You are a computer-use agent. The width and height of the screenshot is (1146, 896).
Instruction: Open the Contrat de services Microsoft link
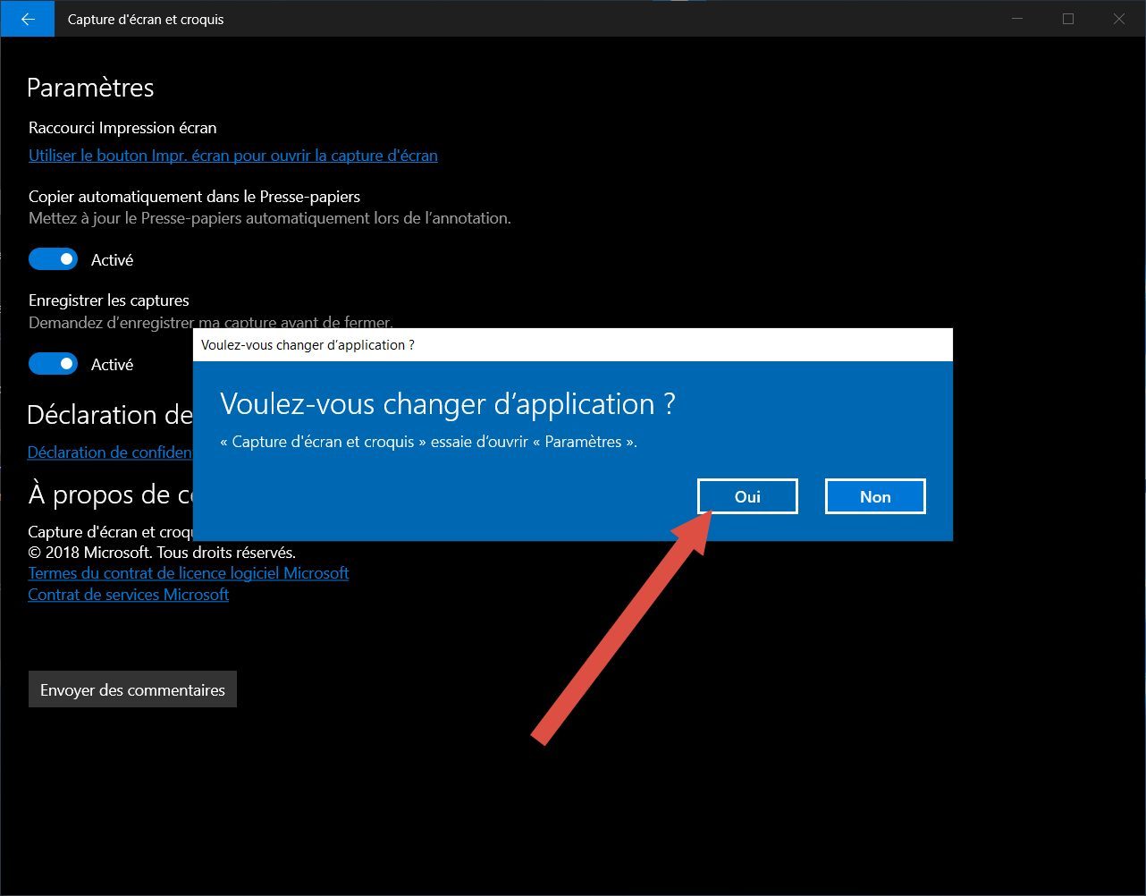point(129,595)
